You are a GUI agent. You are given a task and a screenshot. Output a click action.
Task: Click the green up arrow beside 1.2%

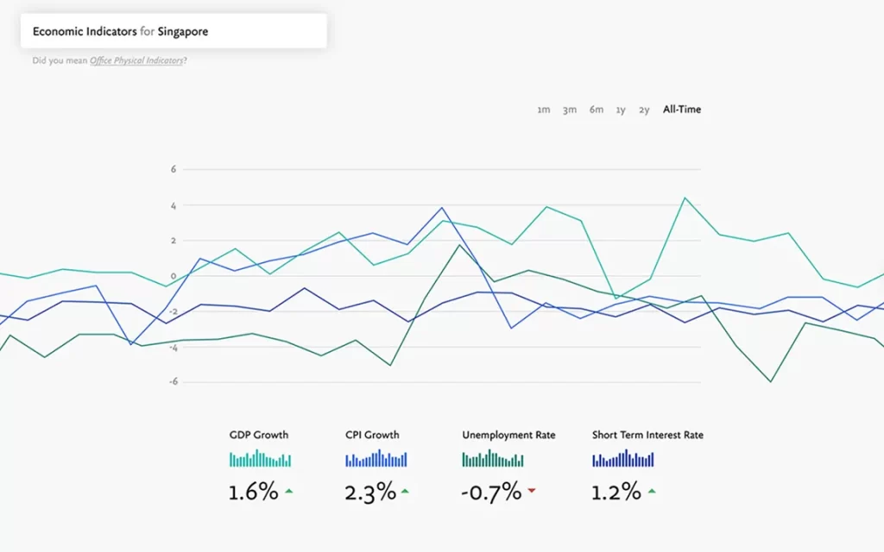pyautogui.click(x=652, y=491)
